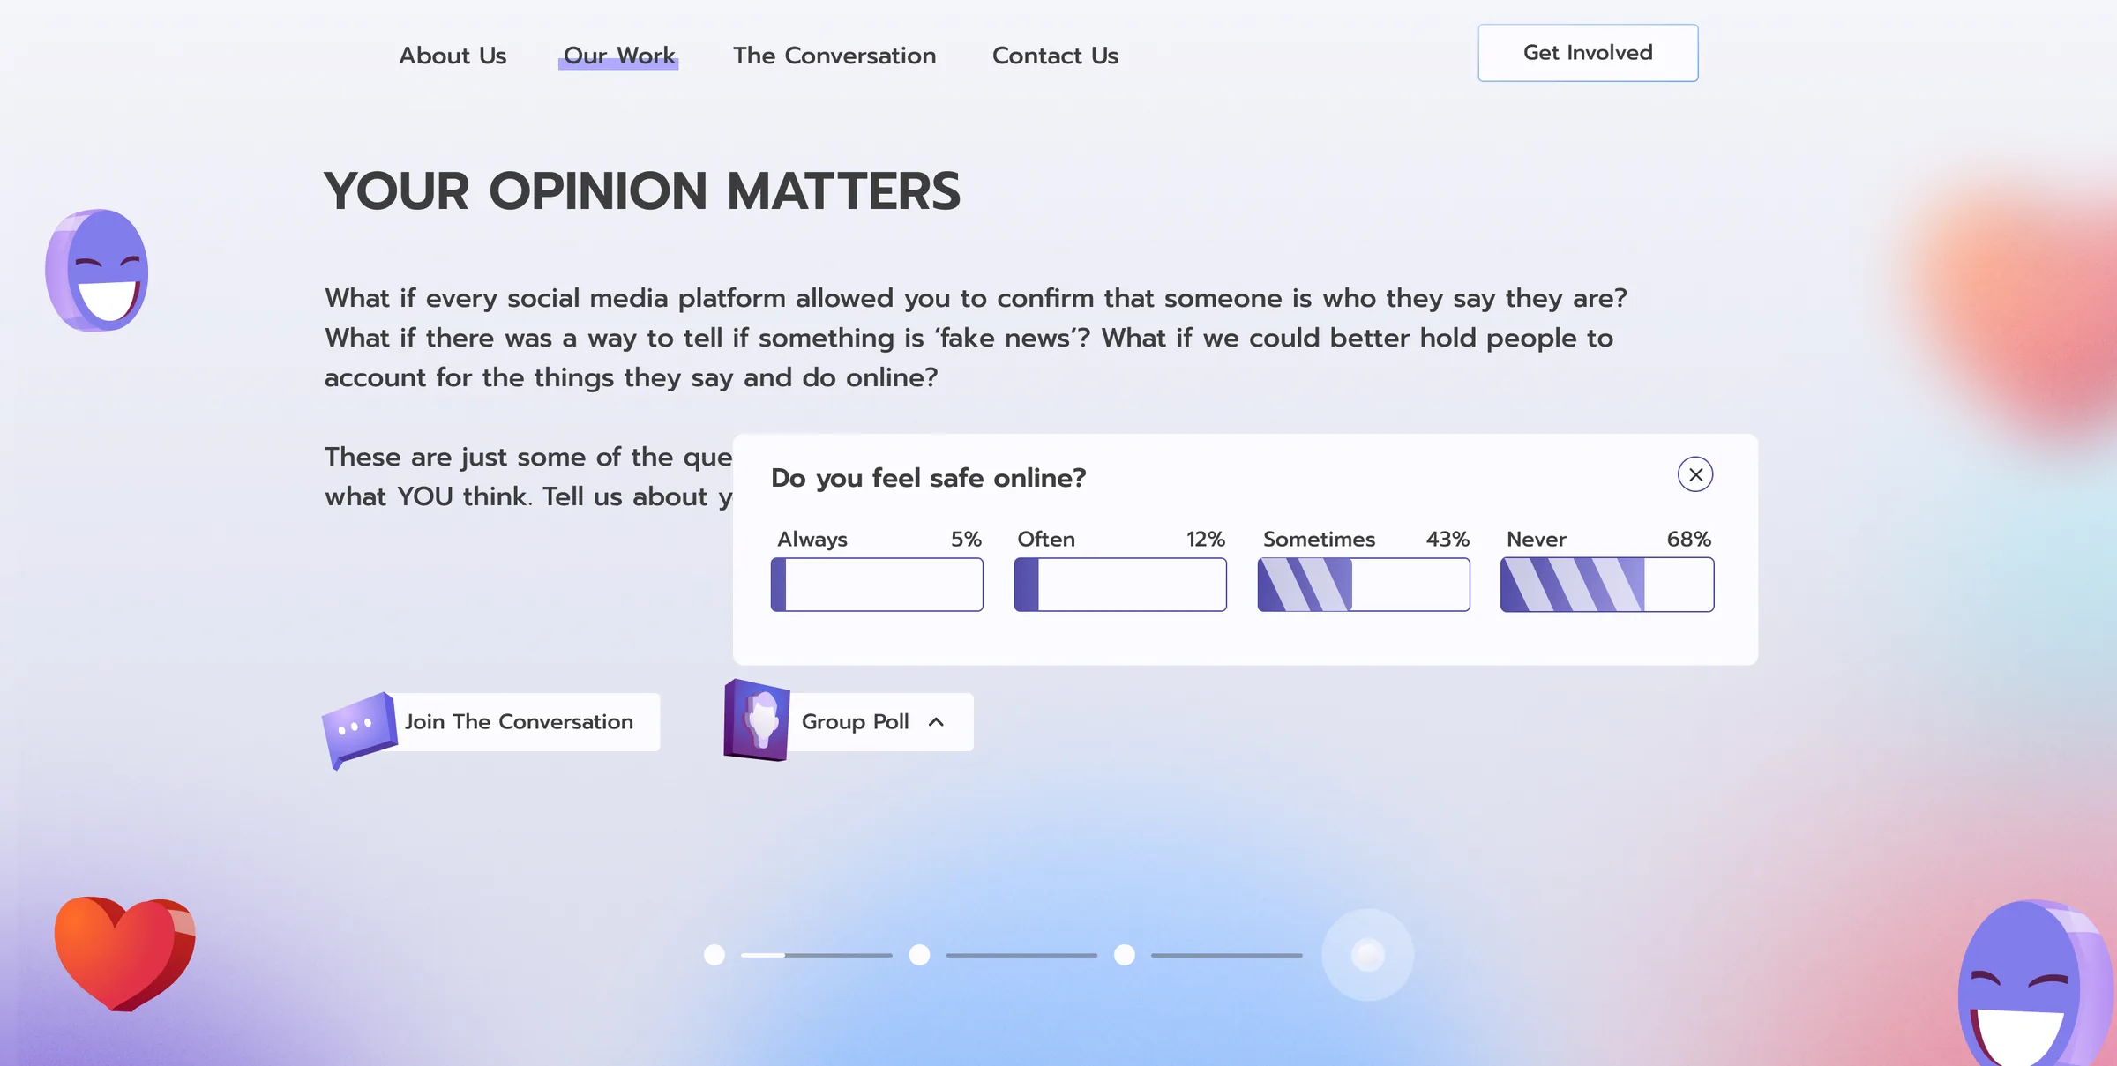Click the '5%' Always result value
Image resolution: width=2117 pixels, height=1066 pixels.
[966, 539]
